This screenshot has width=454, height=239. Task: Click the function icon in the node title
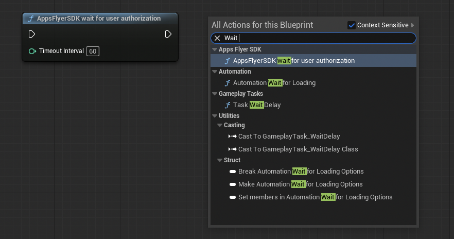coord(31,19)
